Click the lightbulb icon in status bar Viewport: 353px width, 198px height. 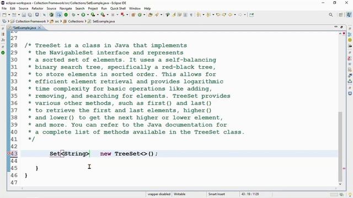pos(350,195)
